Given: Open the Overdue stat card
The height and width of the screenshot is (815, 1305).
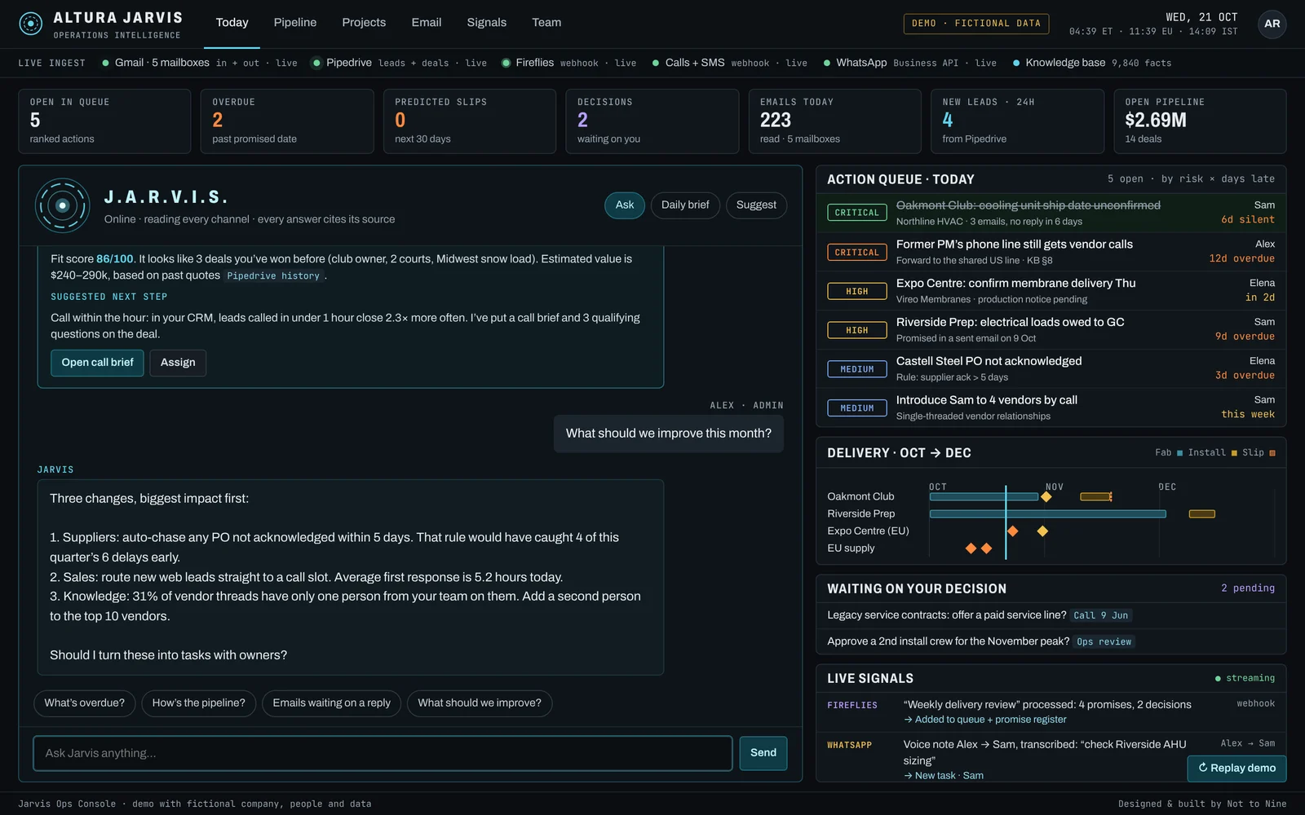Looking at the screenshot, I should click(x=287, y=121).
